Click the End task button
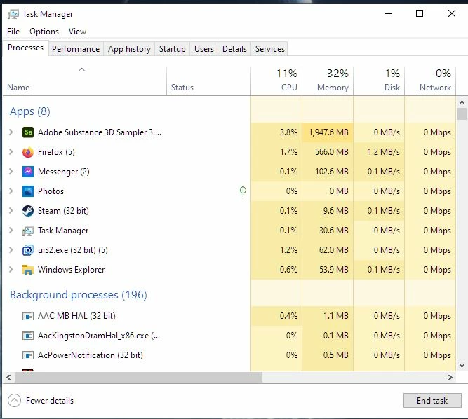Screen dimensions: 468x419 [432, 401]
